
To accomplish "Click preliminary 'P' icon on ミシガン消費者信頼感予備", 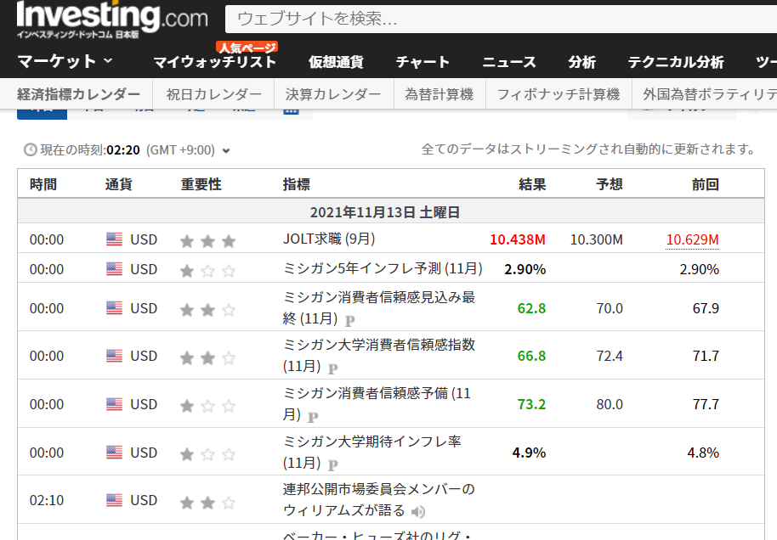I will [313, 417].
